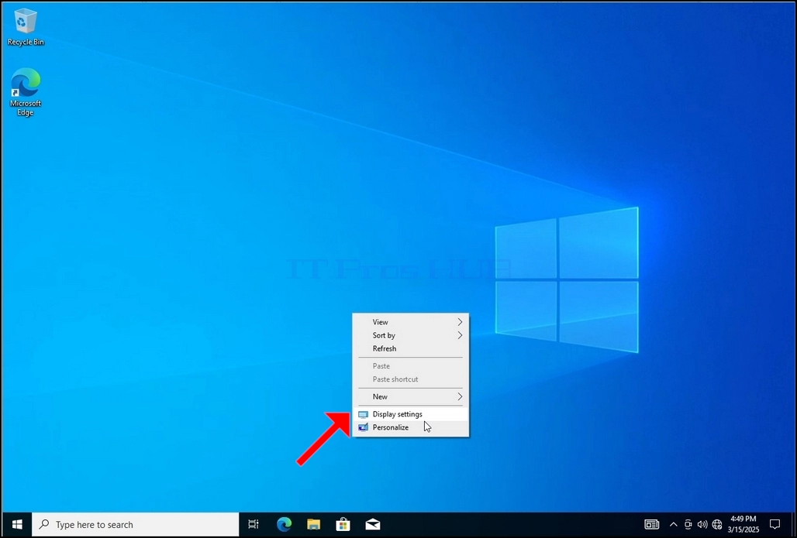The image size is (797, 538).
Task: Open the news and interests taskbar icon
Action: (651, 524)
